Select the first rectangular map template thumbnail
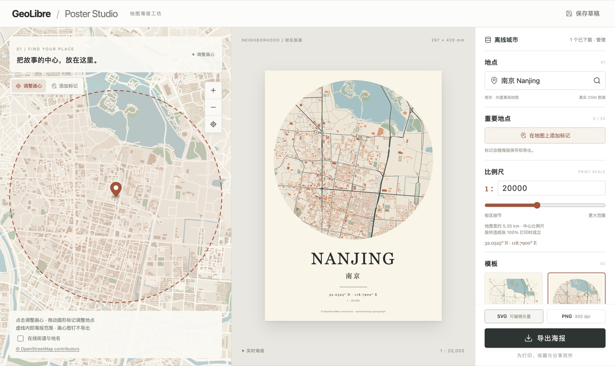The height and width of the screenshot is (366, 615). 514,288
